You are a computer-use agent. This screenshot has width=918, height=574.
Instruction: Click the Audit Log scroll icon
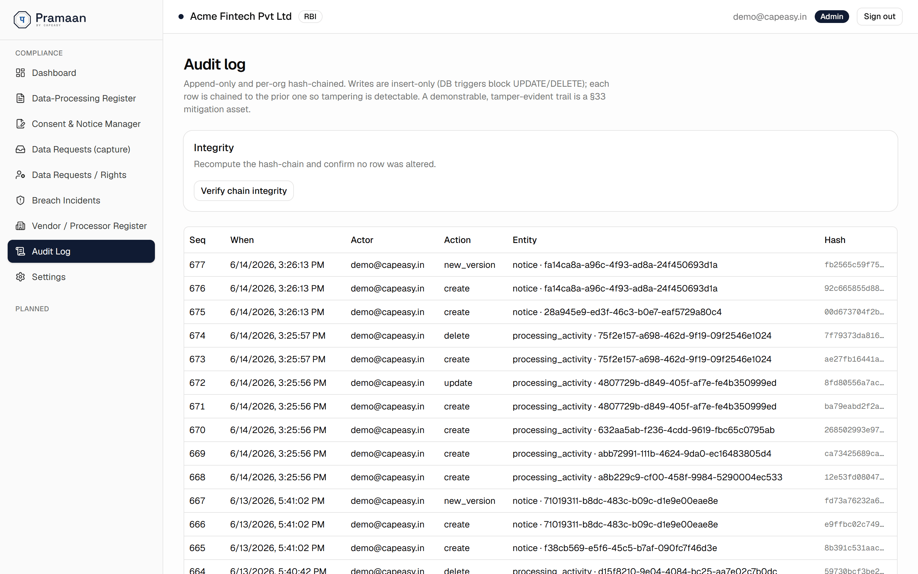point(20,251)
